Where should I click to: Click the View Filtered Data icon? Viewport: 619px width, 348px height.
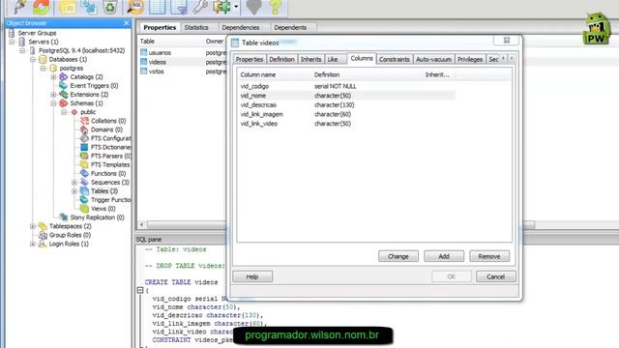pyautogui.click(x=179, y=7)
